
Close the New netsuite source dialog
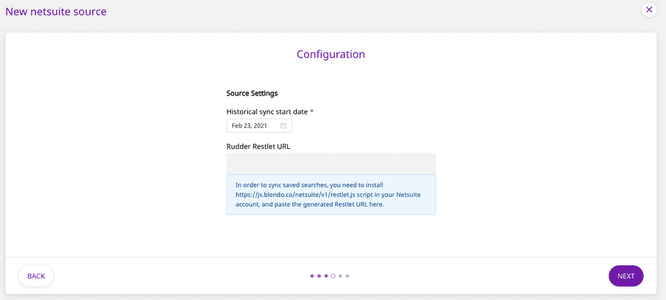click(x=649, y=9)
